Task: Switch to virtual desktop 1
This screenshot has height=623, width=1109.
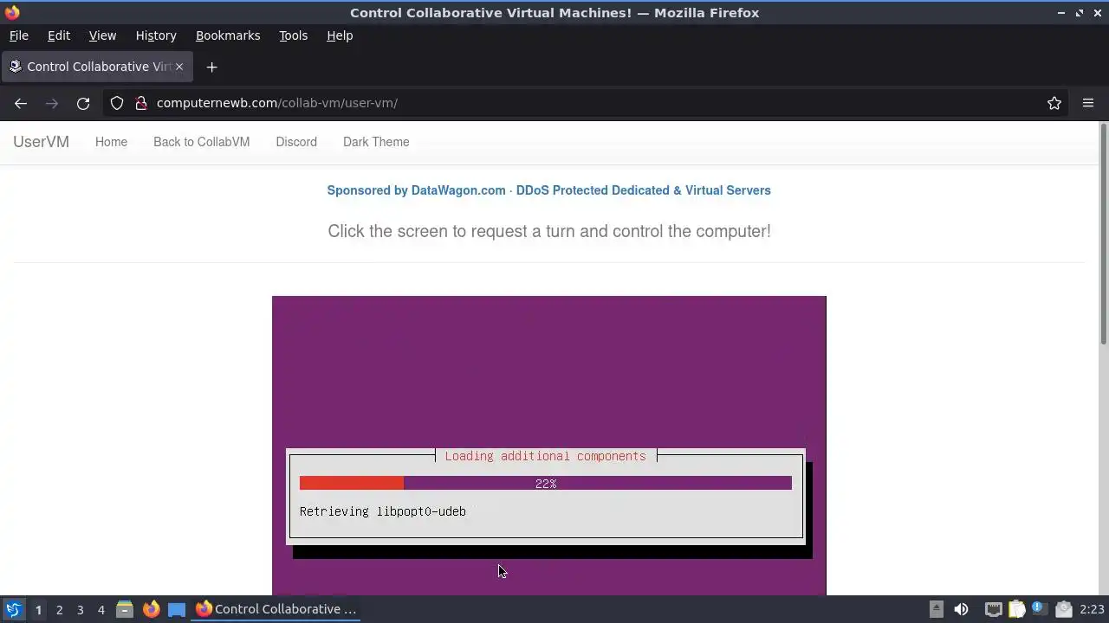Action: tap(38, 609)
